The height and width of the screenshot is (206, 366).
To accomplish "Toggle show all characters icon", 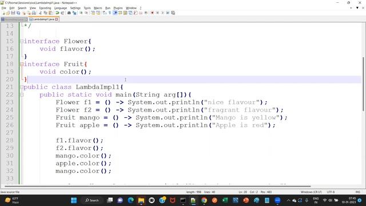I will click(x=110, y=13).
